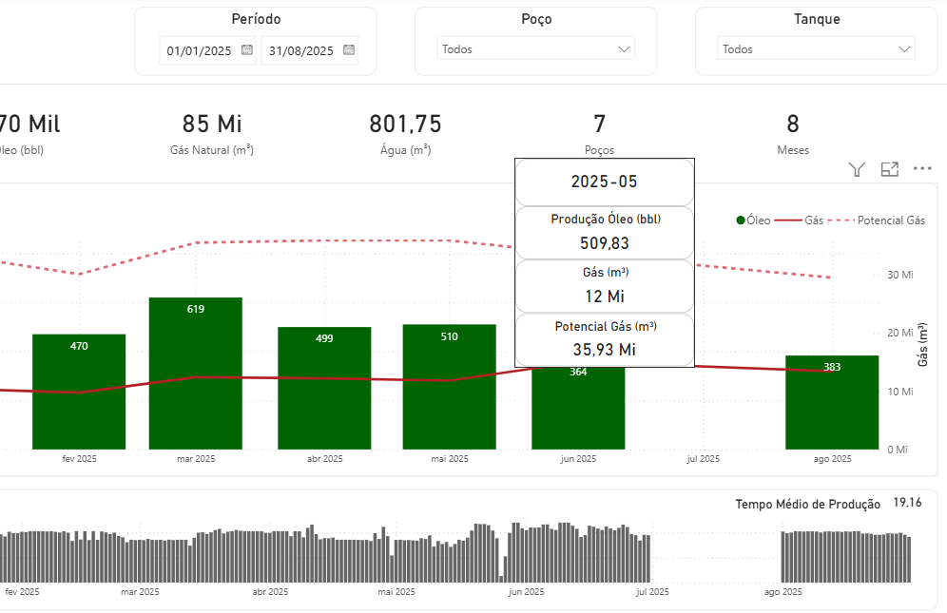
Task: Open the start date calendar picker icon
Action: [247, 50]
